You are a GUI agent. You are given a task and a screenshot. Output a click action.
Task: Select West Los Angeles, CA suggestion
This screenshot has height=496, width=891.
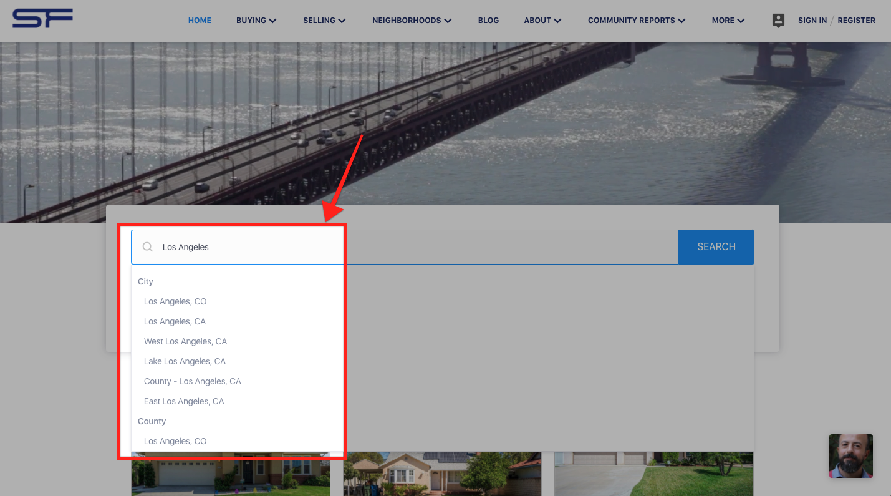tap(185, 341)
